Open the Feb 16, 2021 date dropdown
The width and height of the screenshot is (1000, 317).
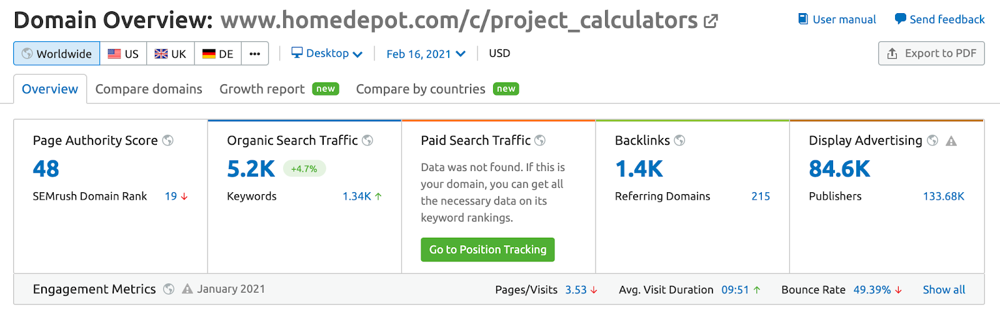426,54
